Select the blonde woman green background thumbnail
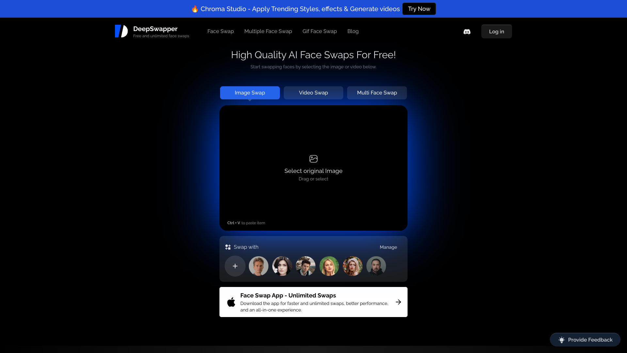This screenshot has width=627, height=353. pyautogui.click(x=329, y=266)
